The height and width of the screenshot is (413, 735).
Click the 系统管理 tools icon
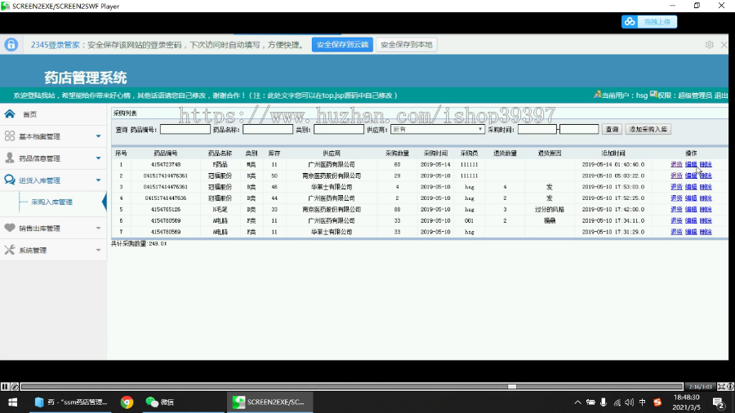click(9, 250)
